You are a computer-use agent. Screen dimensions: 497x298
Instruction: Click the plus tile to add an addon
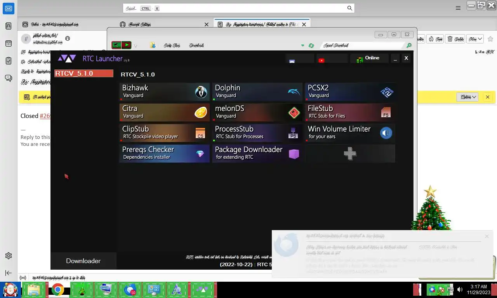click(350, 154)
